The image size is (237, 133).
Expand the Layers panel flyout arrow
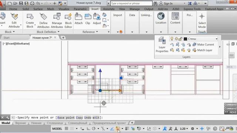pyautogui.click(x=220, y=47)
